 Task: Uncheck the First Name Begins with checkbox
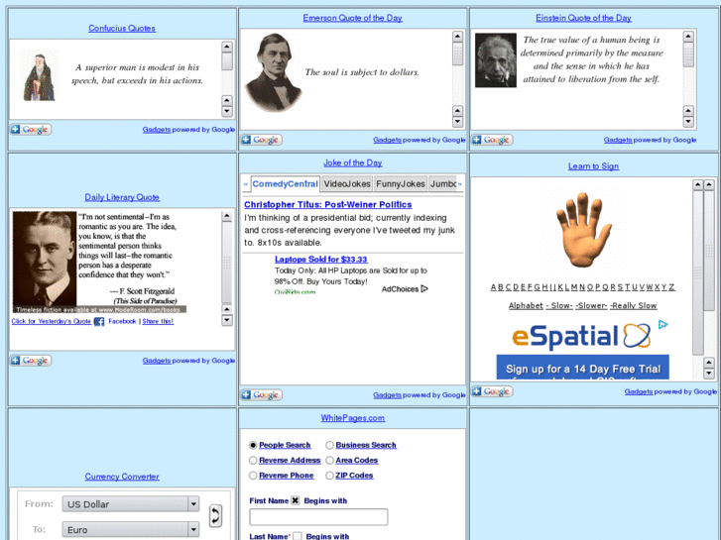[x=296, y=500]
